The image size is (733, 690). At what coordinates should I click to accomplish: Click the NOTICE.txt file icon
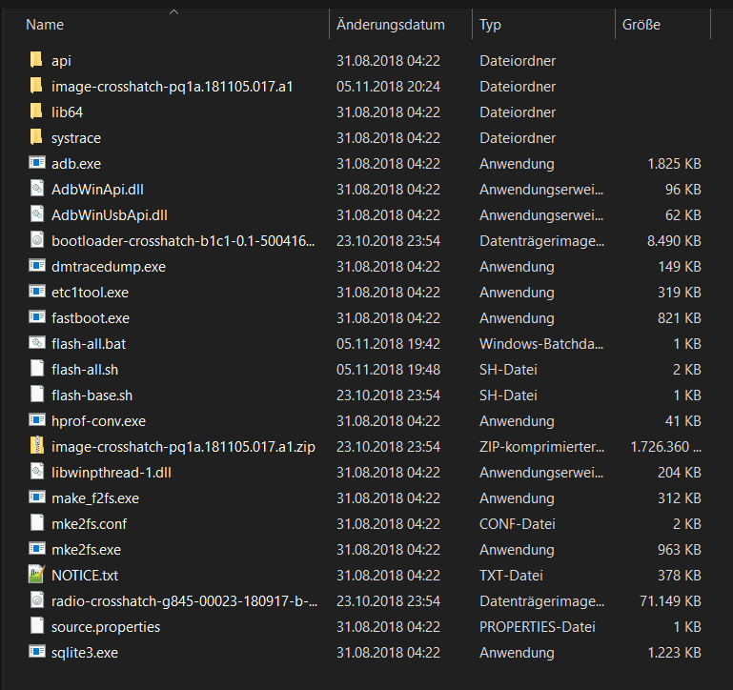click(x=37, y=575)
